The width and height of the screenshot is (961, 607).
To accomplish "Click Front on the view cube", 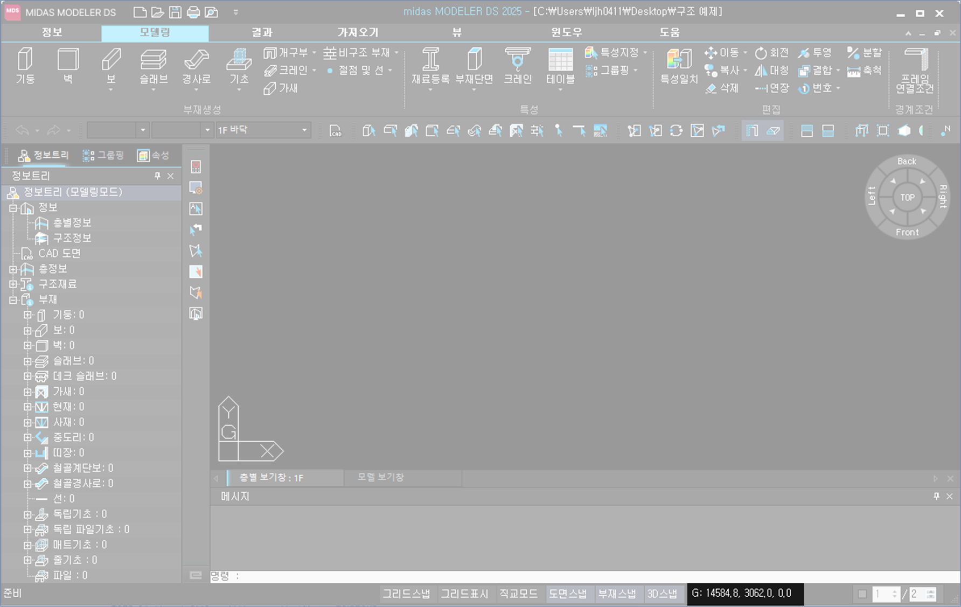I will (907, 232).
